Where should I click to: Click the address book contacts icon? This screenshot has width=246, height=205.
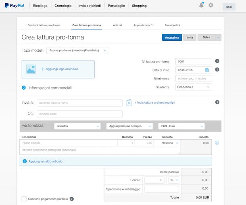click(129, 102)
